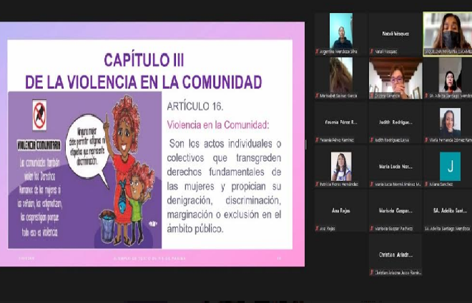Click muted mic icon for Christian Ariadna
This screenshot has height=303, width=472.
click(372, 273)
